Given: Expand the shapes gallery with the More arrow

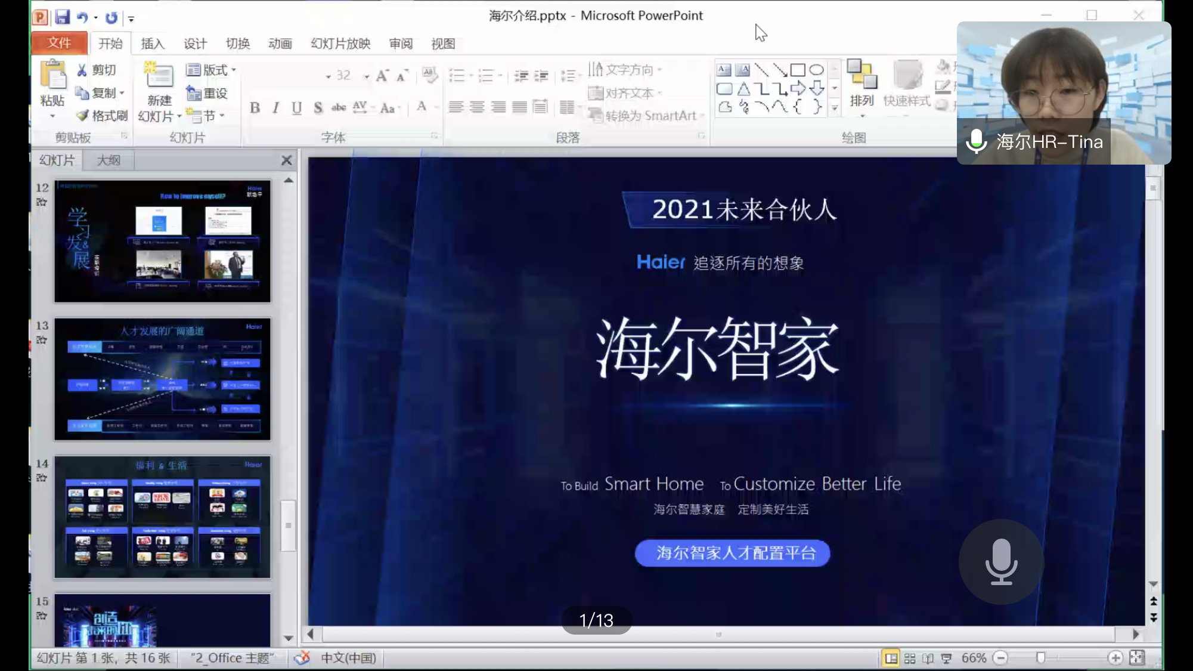Looking at the screenshot, I should (x=833, y=109).
